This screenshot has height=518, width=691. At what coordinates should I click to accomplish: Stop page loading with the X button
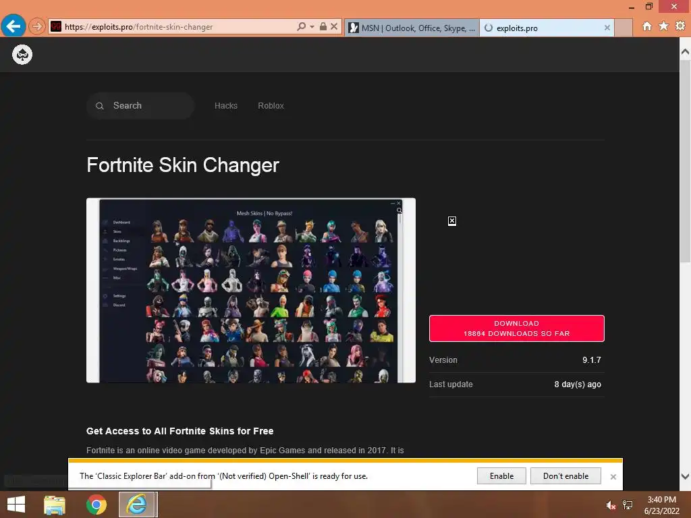(x=334, y=26)
